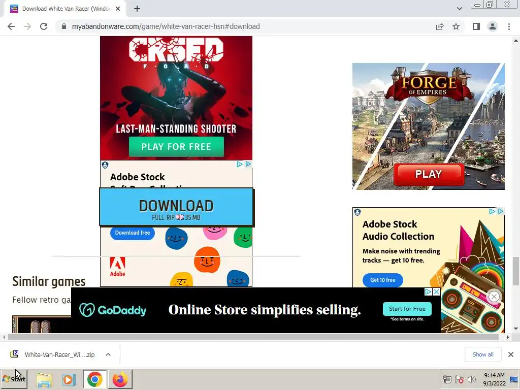
Task: Click the GoDaddy logo
Action: click(113, 310)
